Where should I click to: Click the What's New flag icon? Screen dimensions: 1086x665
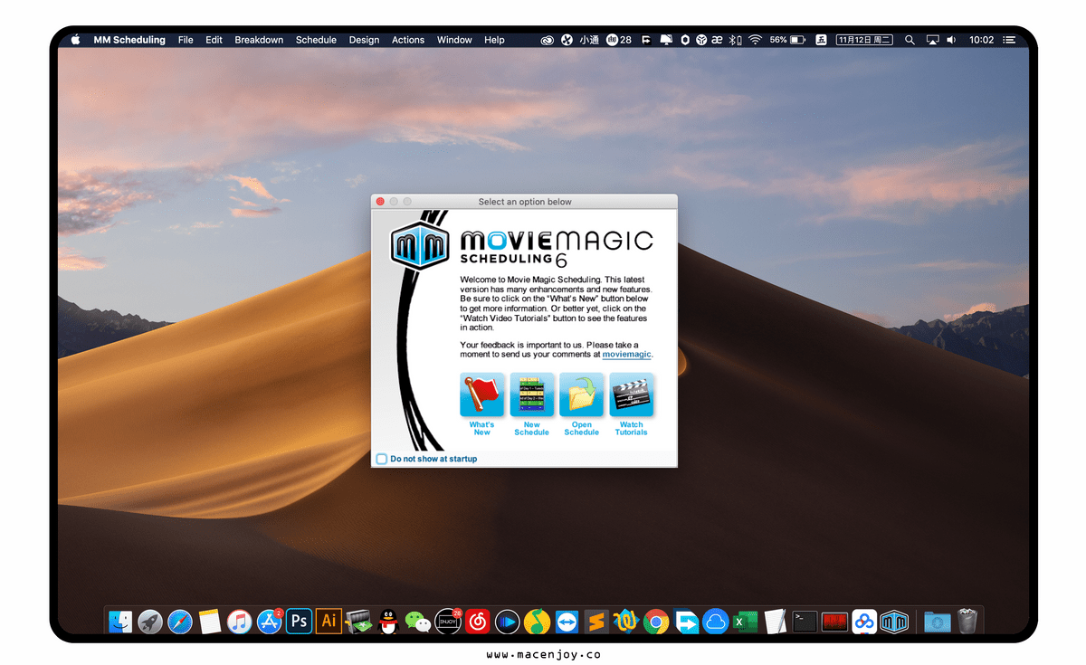click(x=481, y=395)
